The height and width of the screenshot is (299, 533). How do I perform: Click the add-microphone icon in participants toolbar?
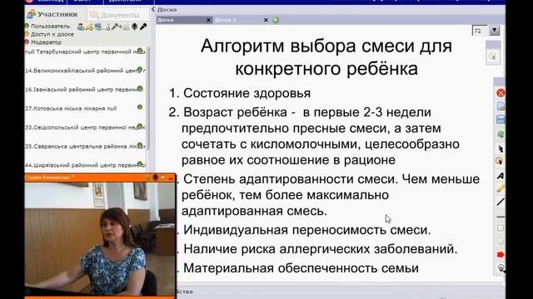tap(117, 27)
